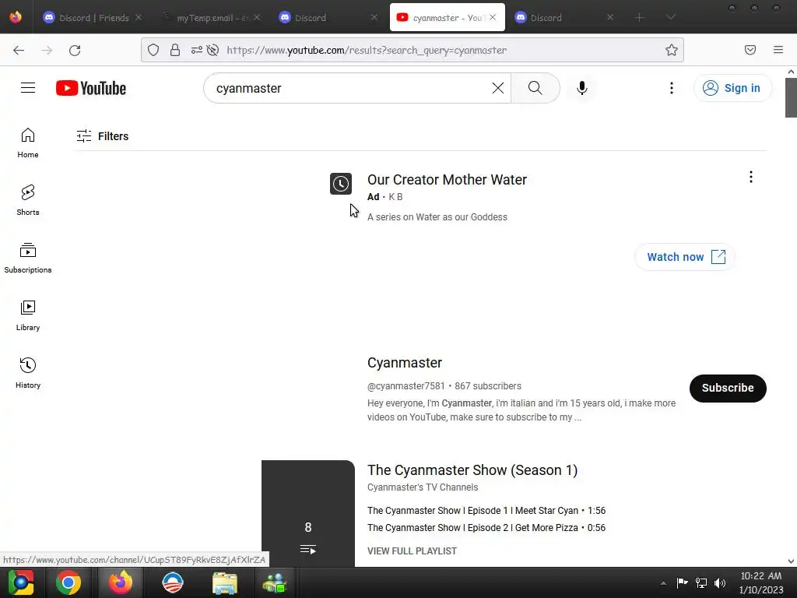Click the playlist thumbnail showing 8 videos
Screen dimensions: 797x598
pyautogui.click(x=308, y=514)
